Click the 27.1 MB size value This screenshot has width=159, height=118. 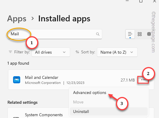pos(128,80)
